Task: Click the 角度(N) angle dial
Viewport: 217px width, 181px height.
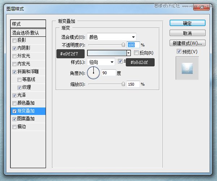Action: [93, 73]
